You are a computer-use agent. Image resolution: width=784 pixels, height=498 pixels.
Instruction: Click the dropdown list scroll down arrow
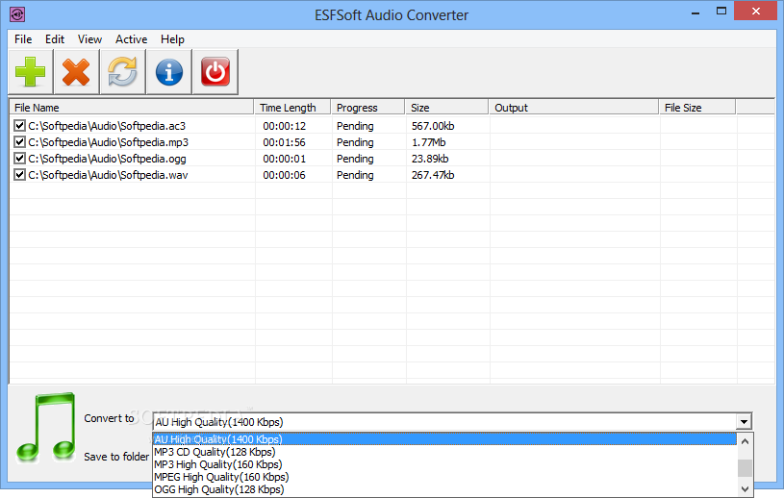(x=745, y=489)
